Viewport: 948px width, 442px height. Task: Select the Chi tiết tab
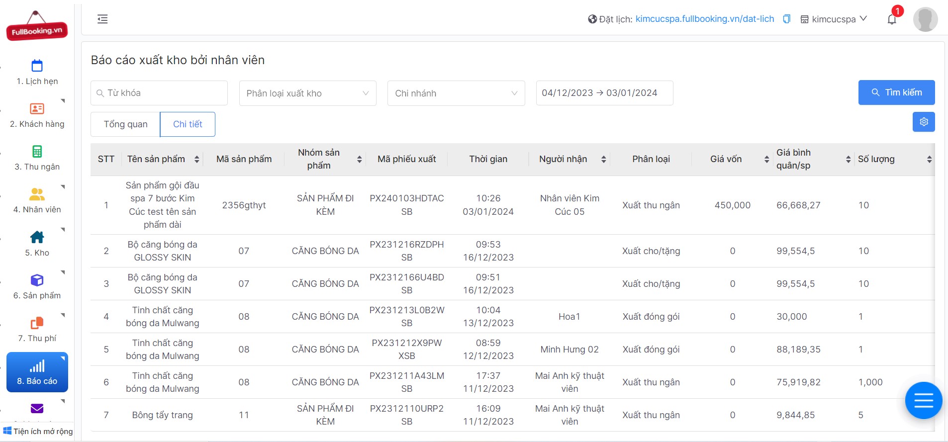coord(188,124)
